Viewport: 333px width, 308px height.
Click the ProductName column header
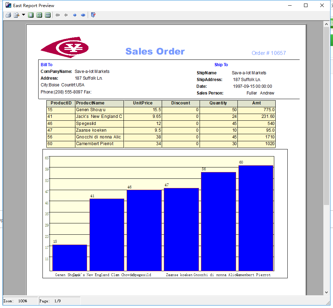click(x=99, y=103)
